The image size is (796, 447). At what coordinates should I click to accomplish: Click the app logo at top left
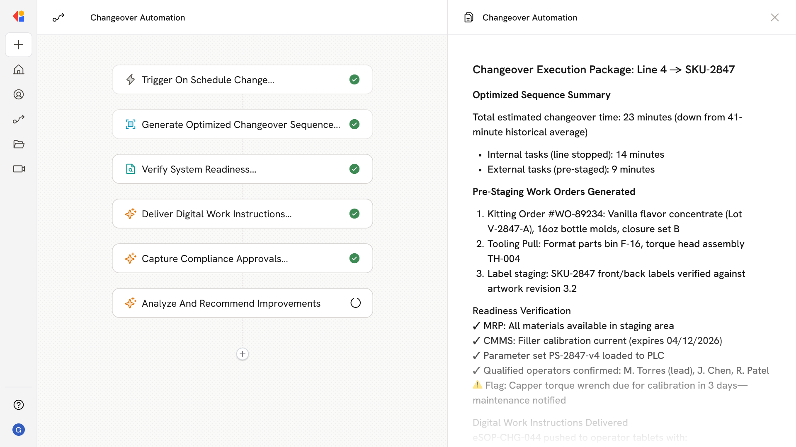19,17
